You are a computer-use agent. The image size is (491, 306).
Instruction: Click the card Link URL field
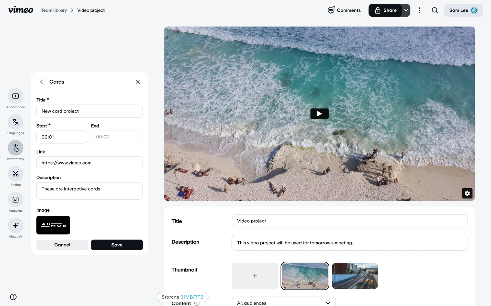click(x=90, y=163)
